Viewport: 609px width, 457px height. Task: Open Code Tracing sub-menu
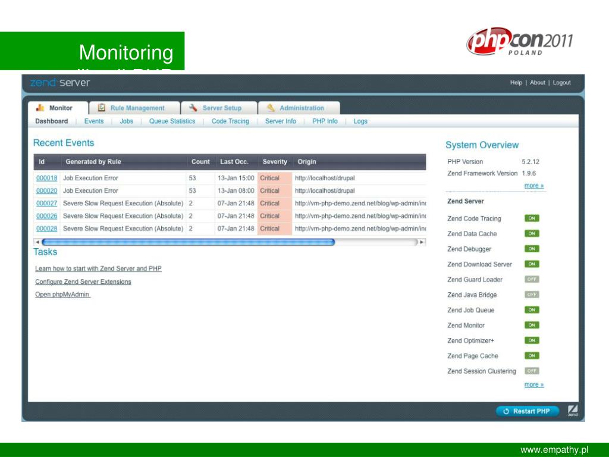tap(230, 121)
